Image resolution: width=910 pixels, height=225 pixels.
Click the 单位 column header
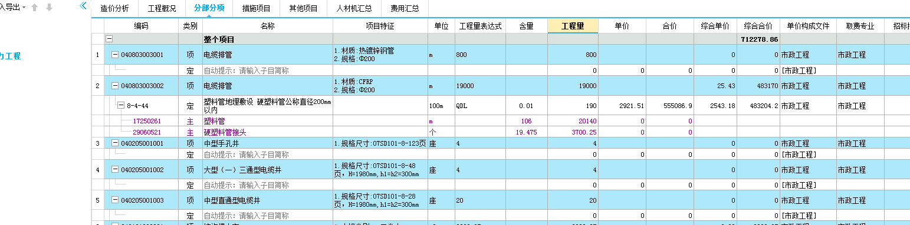pos(441,26)
